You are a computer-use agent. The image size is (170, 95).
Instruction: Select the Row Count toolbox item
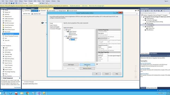pyautogui.click(x=7, y=32)
